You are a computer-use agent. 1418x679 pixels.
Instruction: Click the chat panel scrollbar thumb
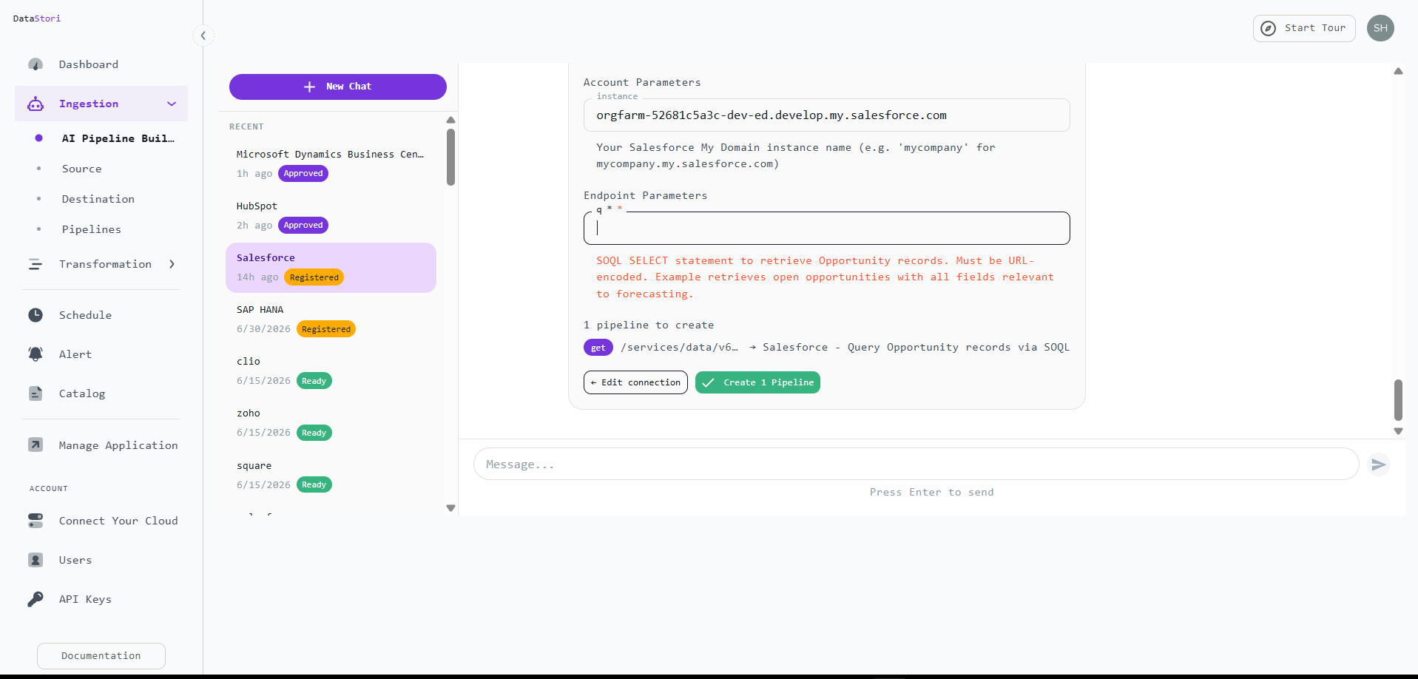[x=1398, y=400]
